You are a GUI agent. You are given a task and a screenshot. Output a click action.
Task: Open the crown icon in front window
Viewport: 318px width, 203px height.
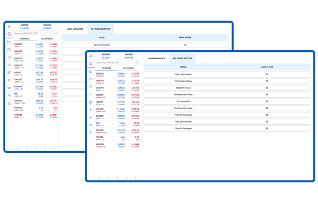point(91,117)
